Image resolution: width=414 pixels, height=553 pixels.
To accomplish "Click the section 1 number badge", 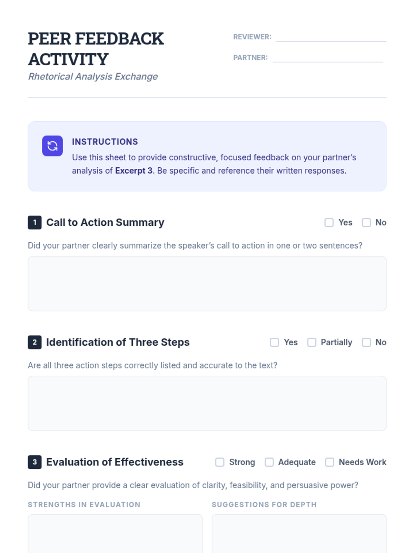I will [34, 223].
